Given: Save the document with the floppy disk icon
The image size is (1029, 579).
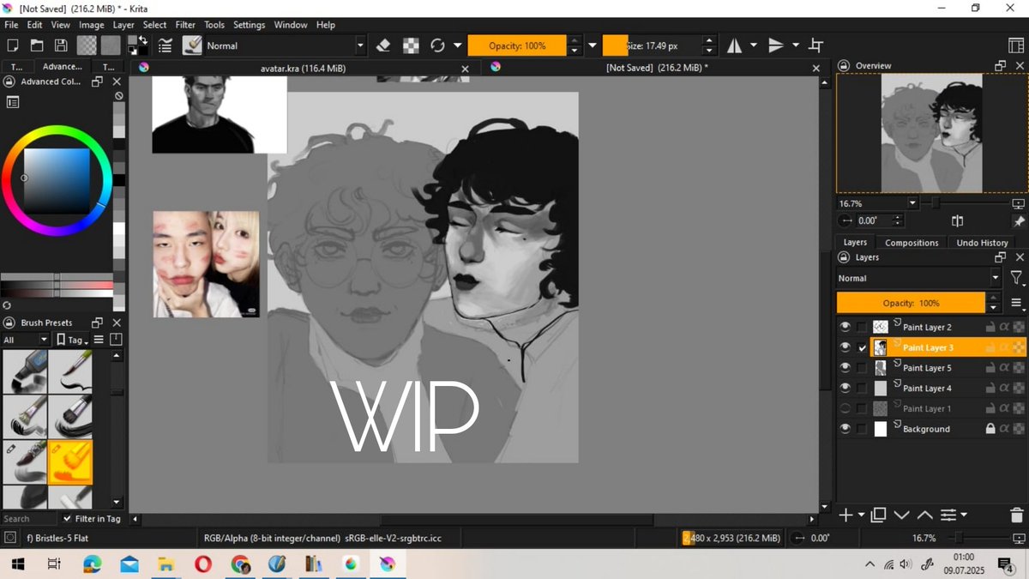Looking at the screenshot, I should [61, 45].
